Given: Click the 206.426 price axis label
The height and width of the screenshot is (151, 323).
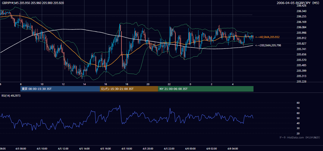Looking at the screenshot, I should tap(301, 6).
